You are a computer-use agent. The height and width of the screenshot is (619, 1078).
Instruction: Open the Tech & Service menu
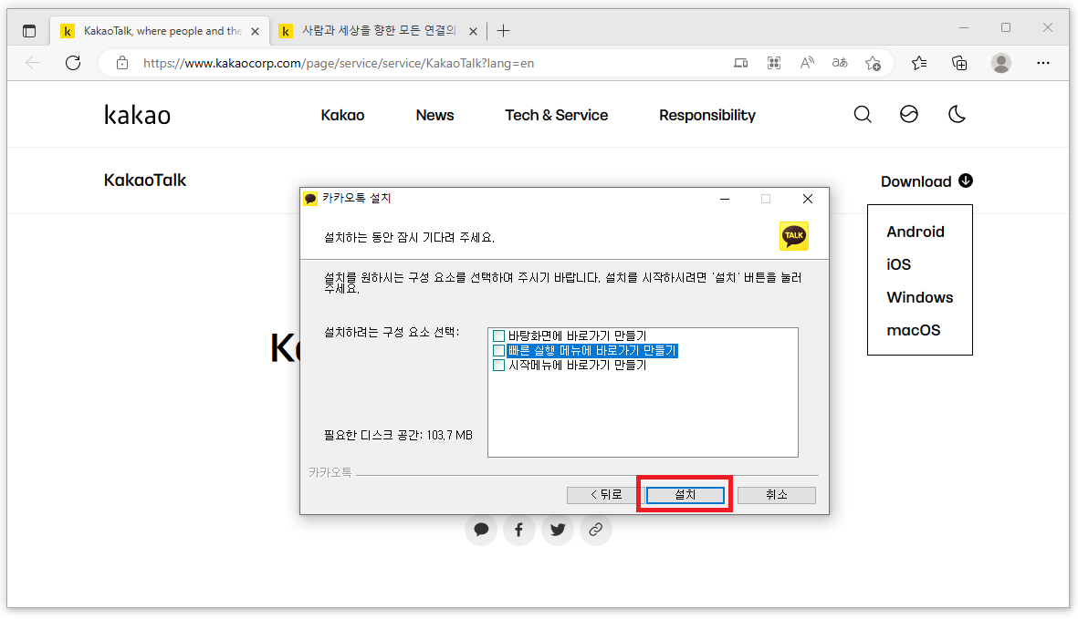tap(556, 115)
